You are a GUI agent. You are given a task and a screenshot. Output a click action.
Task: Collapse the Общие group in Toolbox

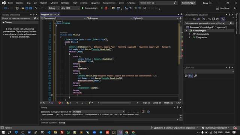(x=3, y=22)
